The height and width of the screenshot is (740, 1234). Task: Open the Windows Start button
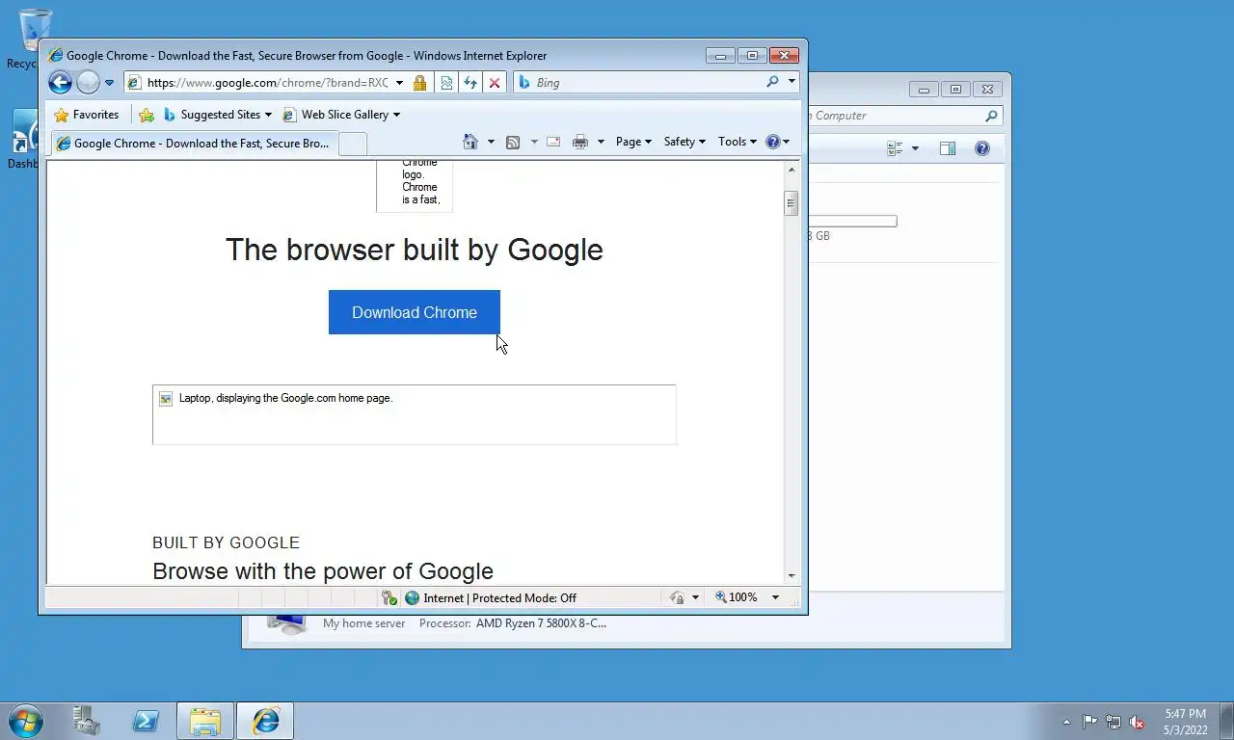[26, 721]
